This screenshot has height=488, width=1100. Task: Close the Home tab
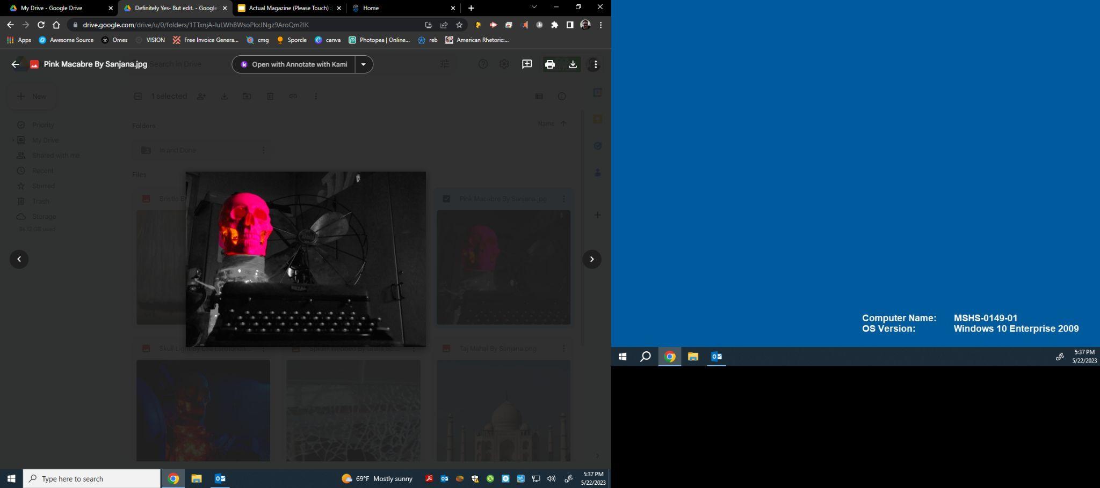453,8
